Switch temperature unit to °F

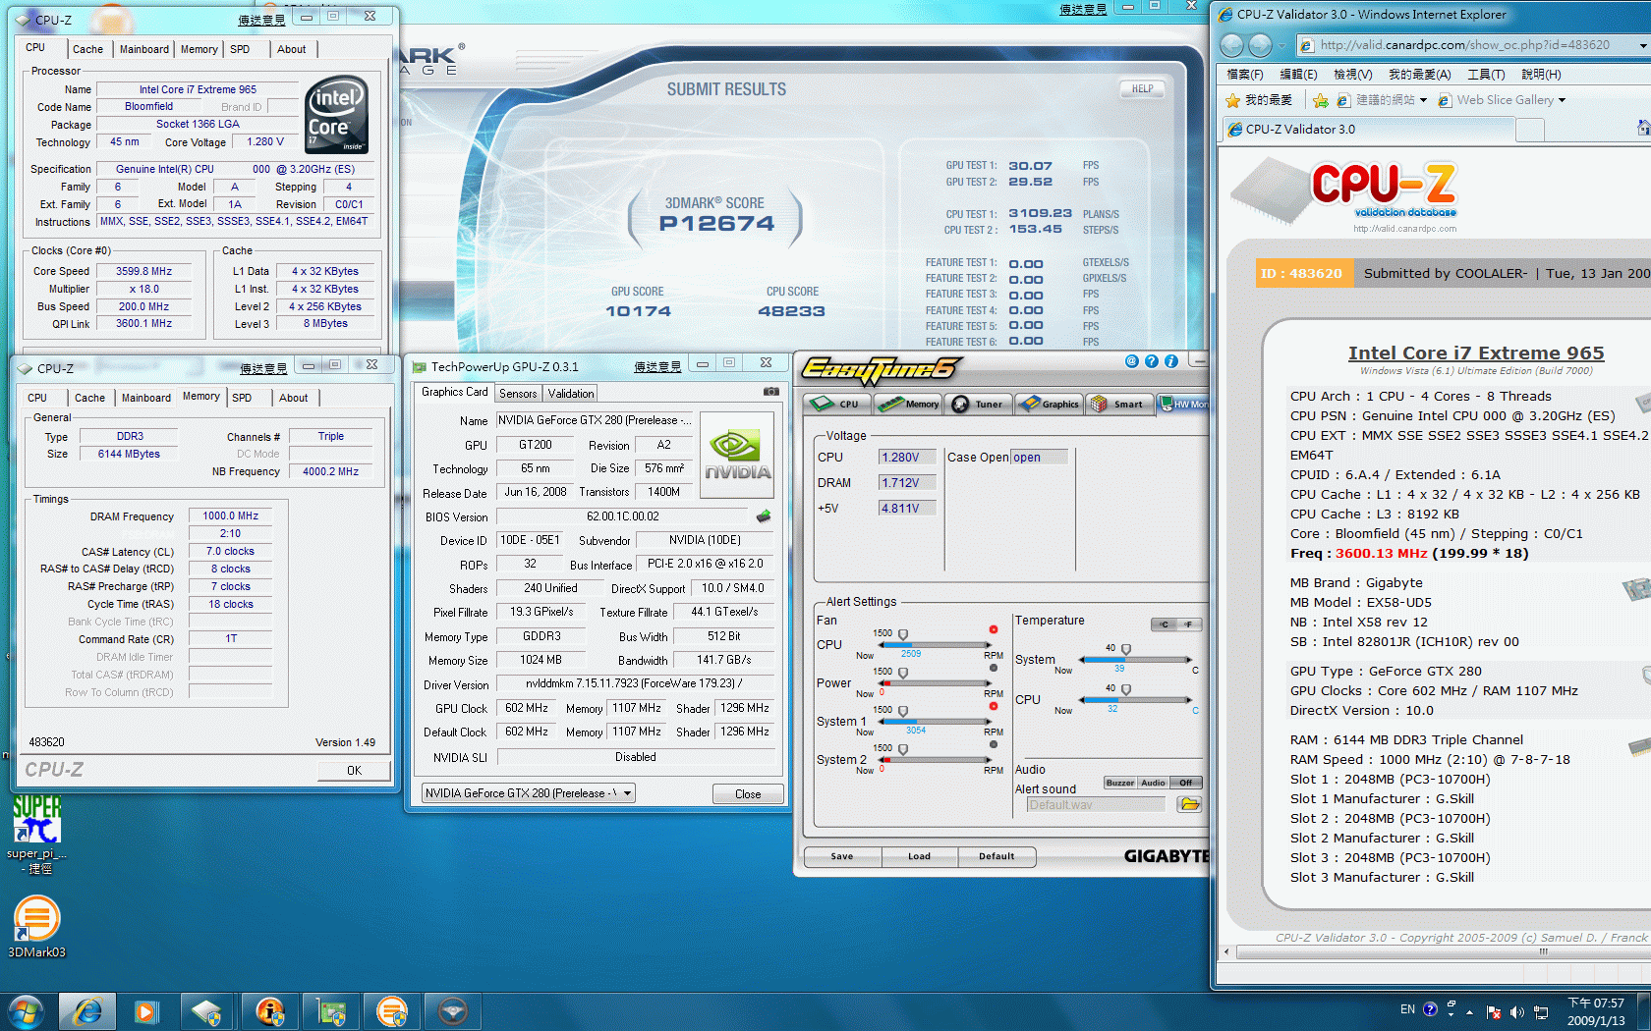[1189, 624]
